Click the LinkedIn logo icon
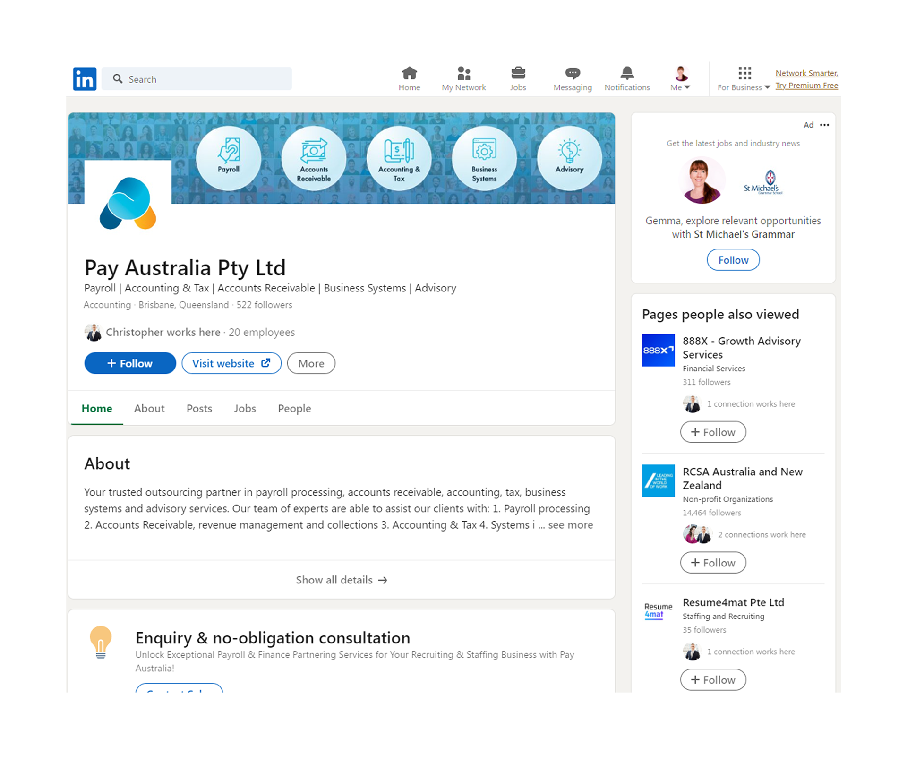Viewport: 907px width, 763px height. click(85, 79)
